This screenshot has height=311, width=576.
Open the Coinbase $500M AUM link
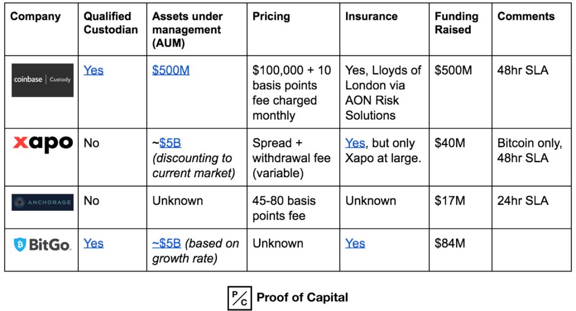pos(171,70)
